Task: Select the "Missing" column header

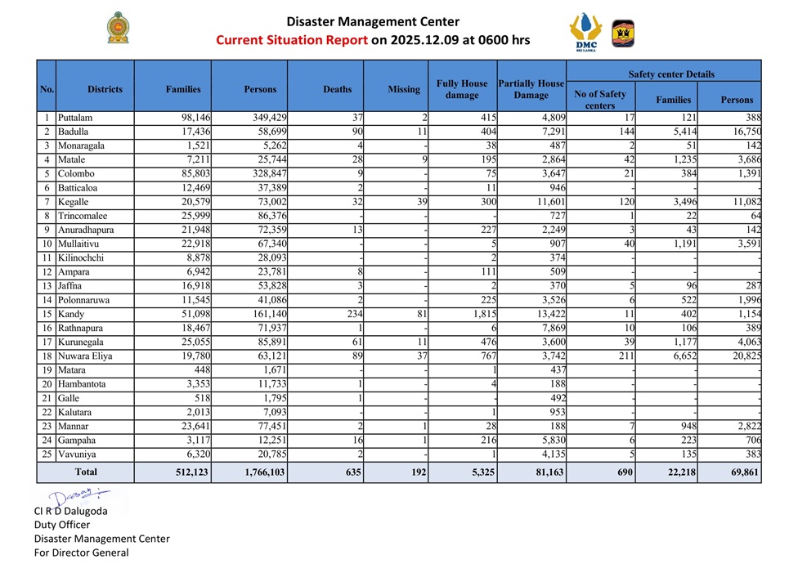Action: 403,89
